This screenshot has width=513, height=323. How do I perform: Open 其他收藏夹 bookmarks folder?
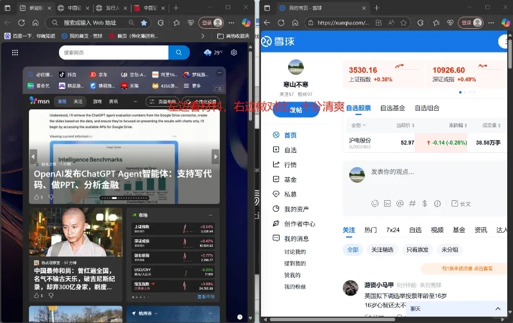pos(233,36)
